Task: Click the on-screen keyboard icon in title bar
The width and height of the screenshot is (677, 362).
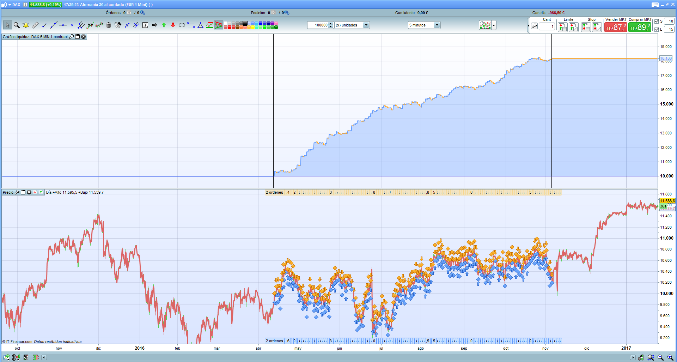Action: [x=655, y=5]
